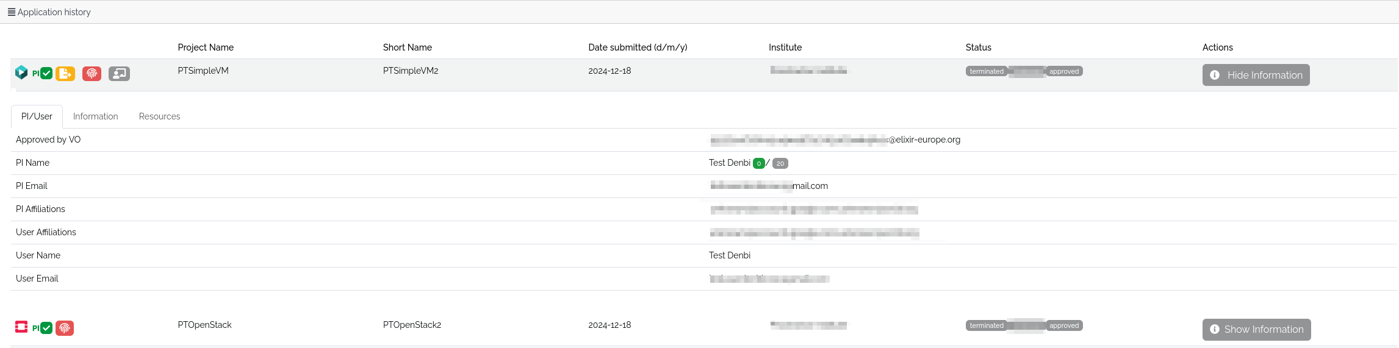Viewport: 1399px width, 348px height.
Task: Collapse PTSimpleVM details with Hide Information
Action: 1256,75
